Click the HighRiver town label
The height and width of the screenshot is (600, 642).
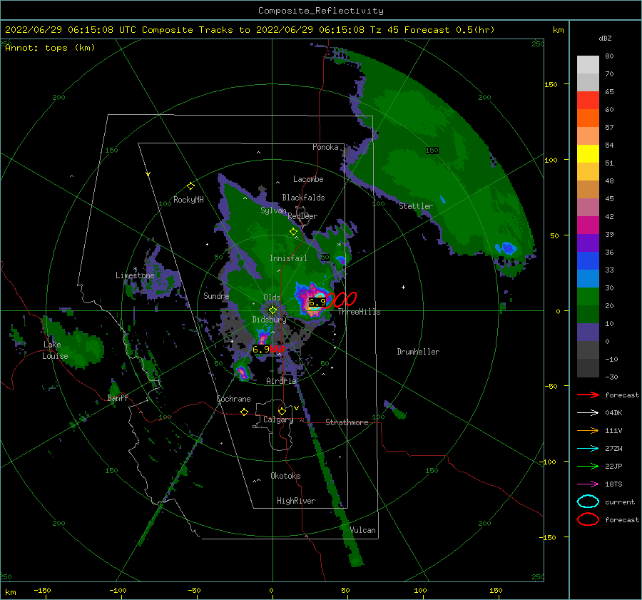296,501
